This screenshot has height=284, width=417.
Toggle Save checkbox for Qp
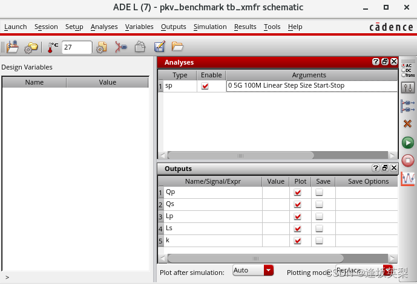point(319,192)
